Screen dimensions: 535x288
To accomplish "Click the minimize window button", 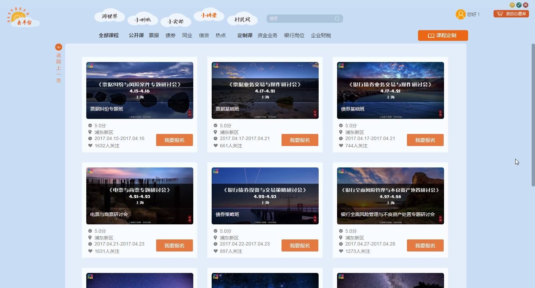I will [512, 5].
